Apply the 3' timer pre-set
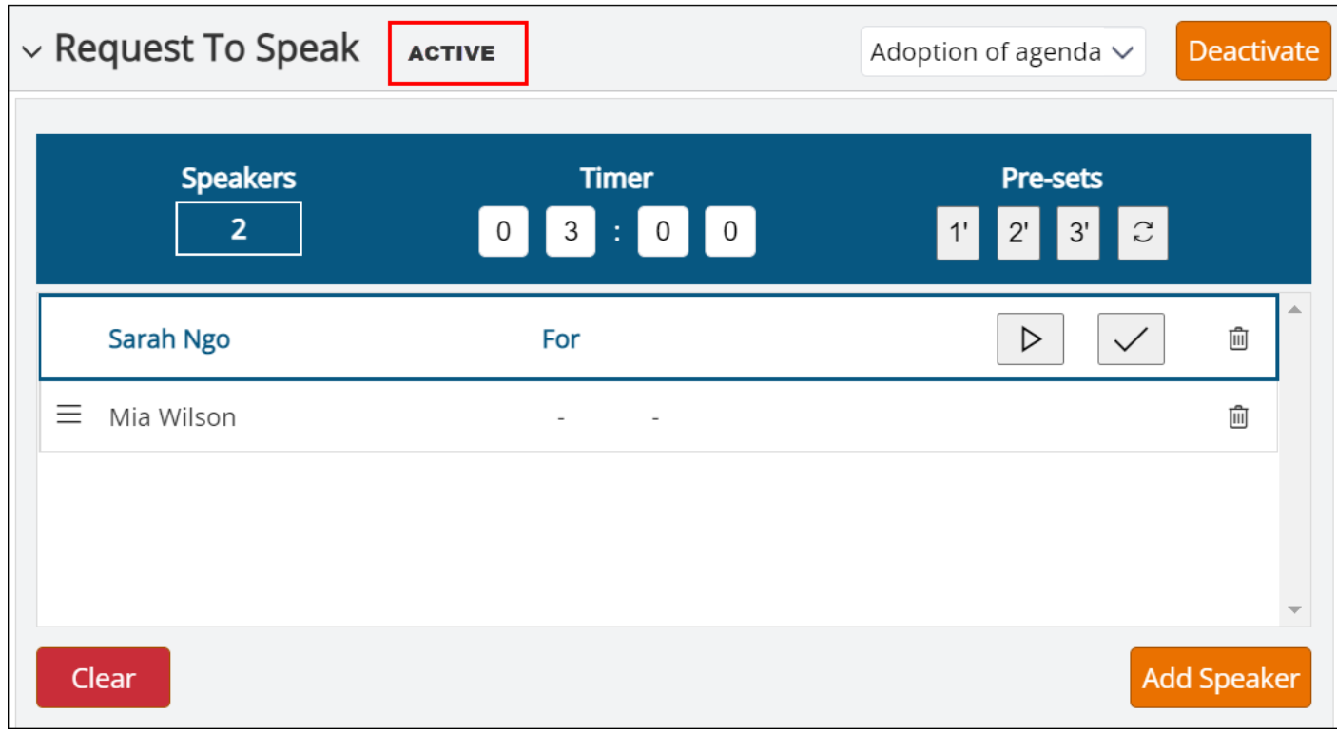This screenshot has width=1337, height=733. tap(1078, 233)
